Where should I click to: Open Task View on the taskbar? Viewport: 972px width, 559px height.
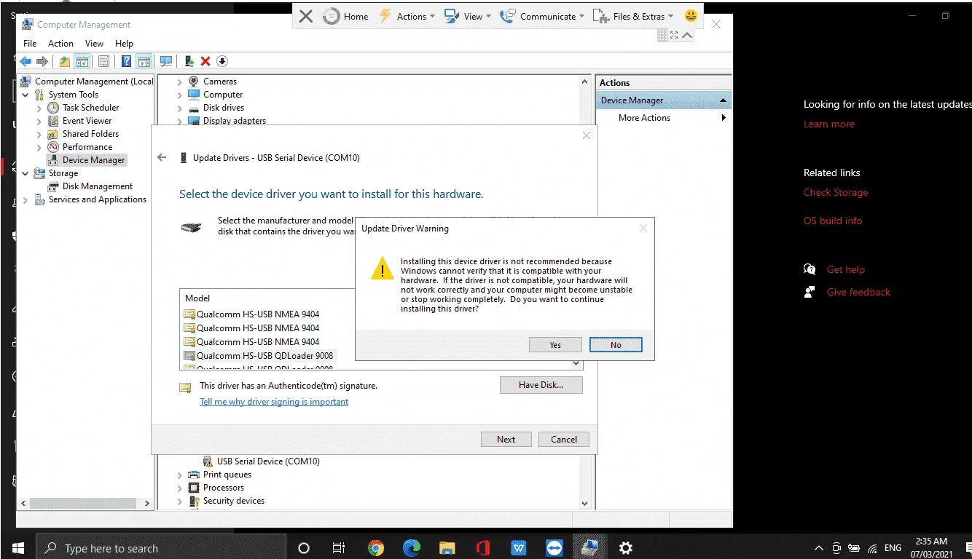(x=339, y=548)
